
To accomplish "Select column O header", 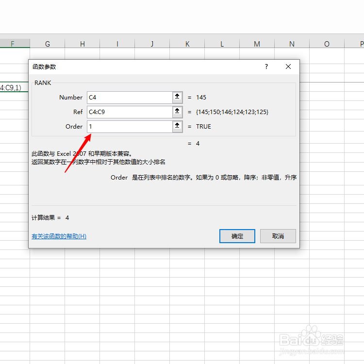I will [x=327, y=44].
